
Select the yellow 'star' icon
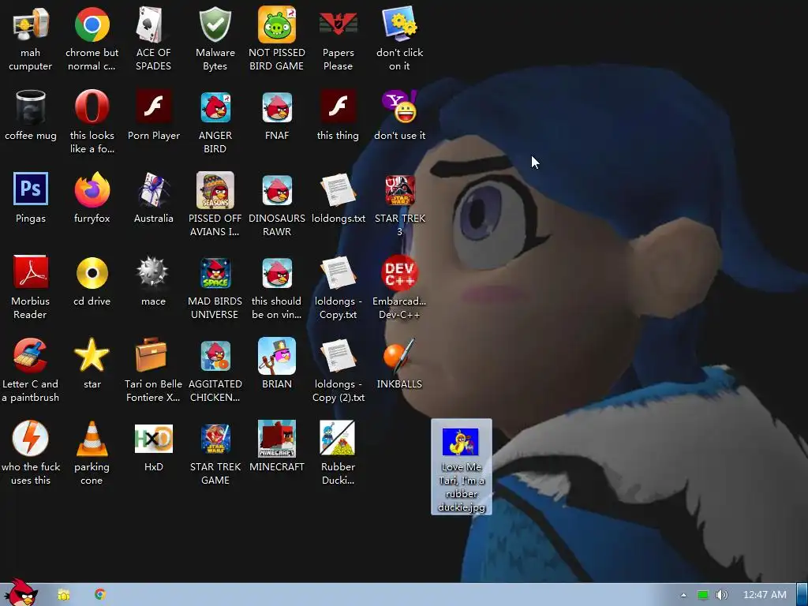[x=92, y=356]
